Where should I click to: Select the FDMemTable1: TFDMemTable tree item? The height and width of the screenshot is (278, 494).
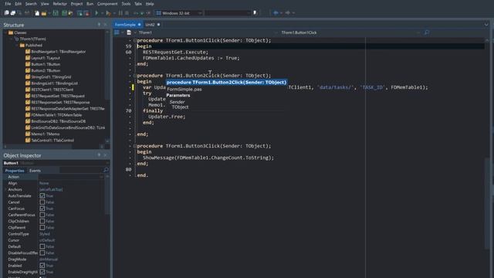[56, 115]
